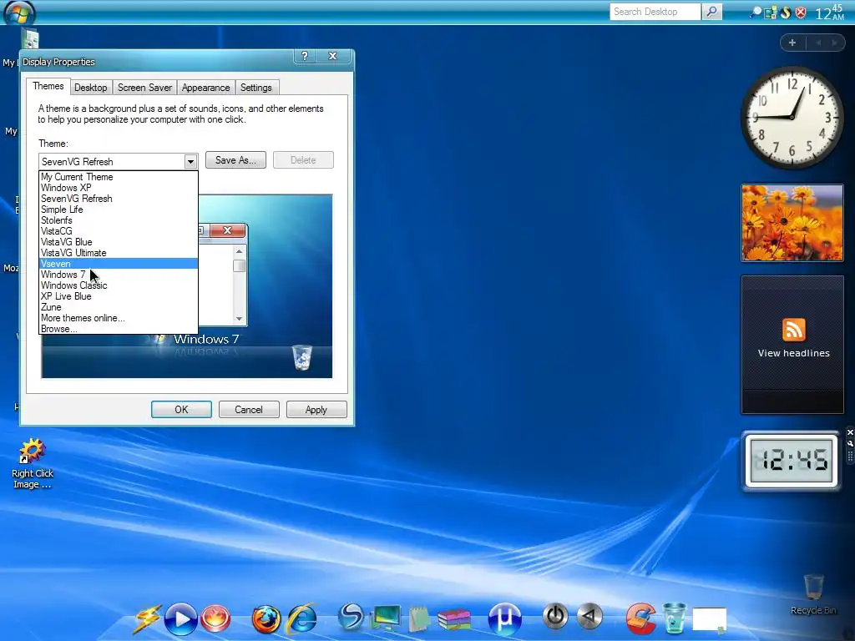Image resolution: width=855 pixels, height=641 pixels.
Task: Select Windows XP theme from the list
Action: [119, 188]
